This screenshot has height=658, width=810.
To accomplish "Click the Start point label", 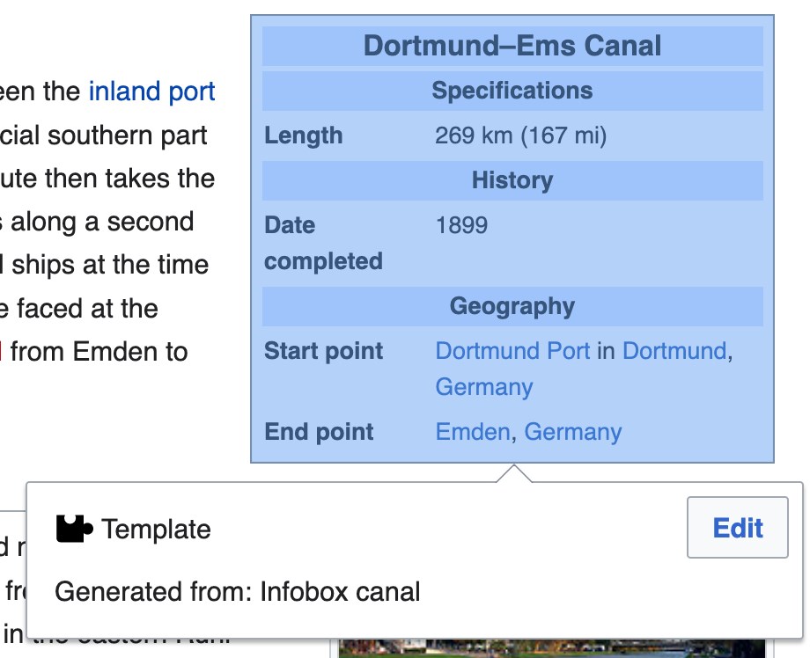I will coord(323,351).
